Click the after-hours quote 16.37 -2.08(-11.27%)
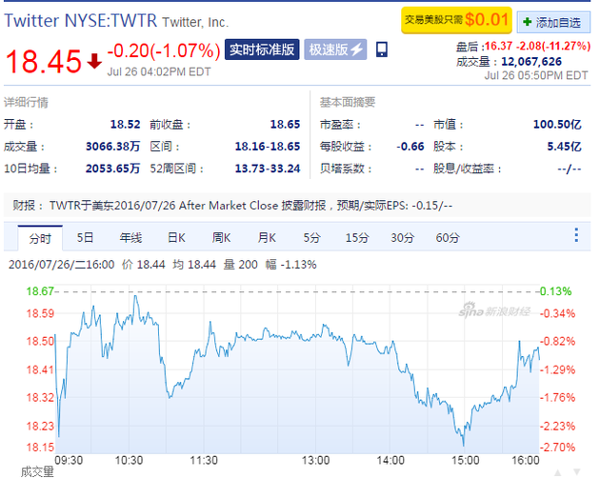 pos(538,46)
